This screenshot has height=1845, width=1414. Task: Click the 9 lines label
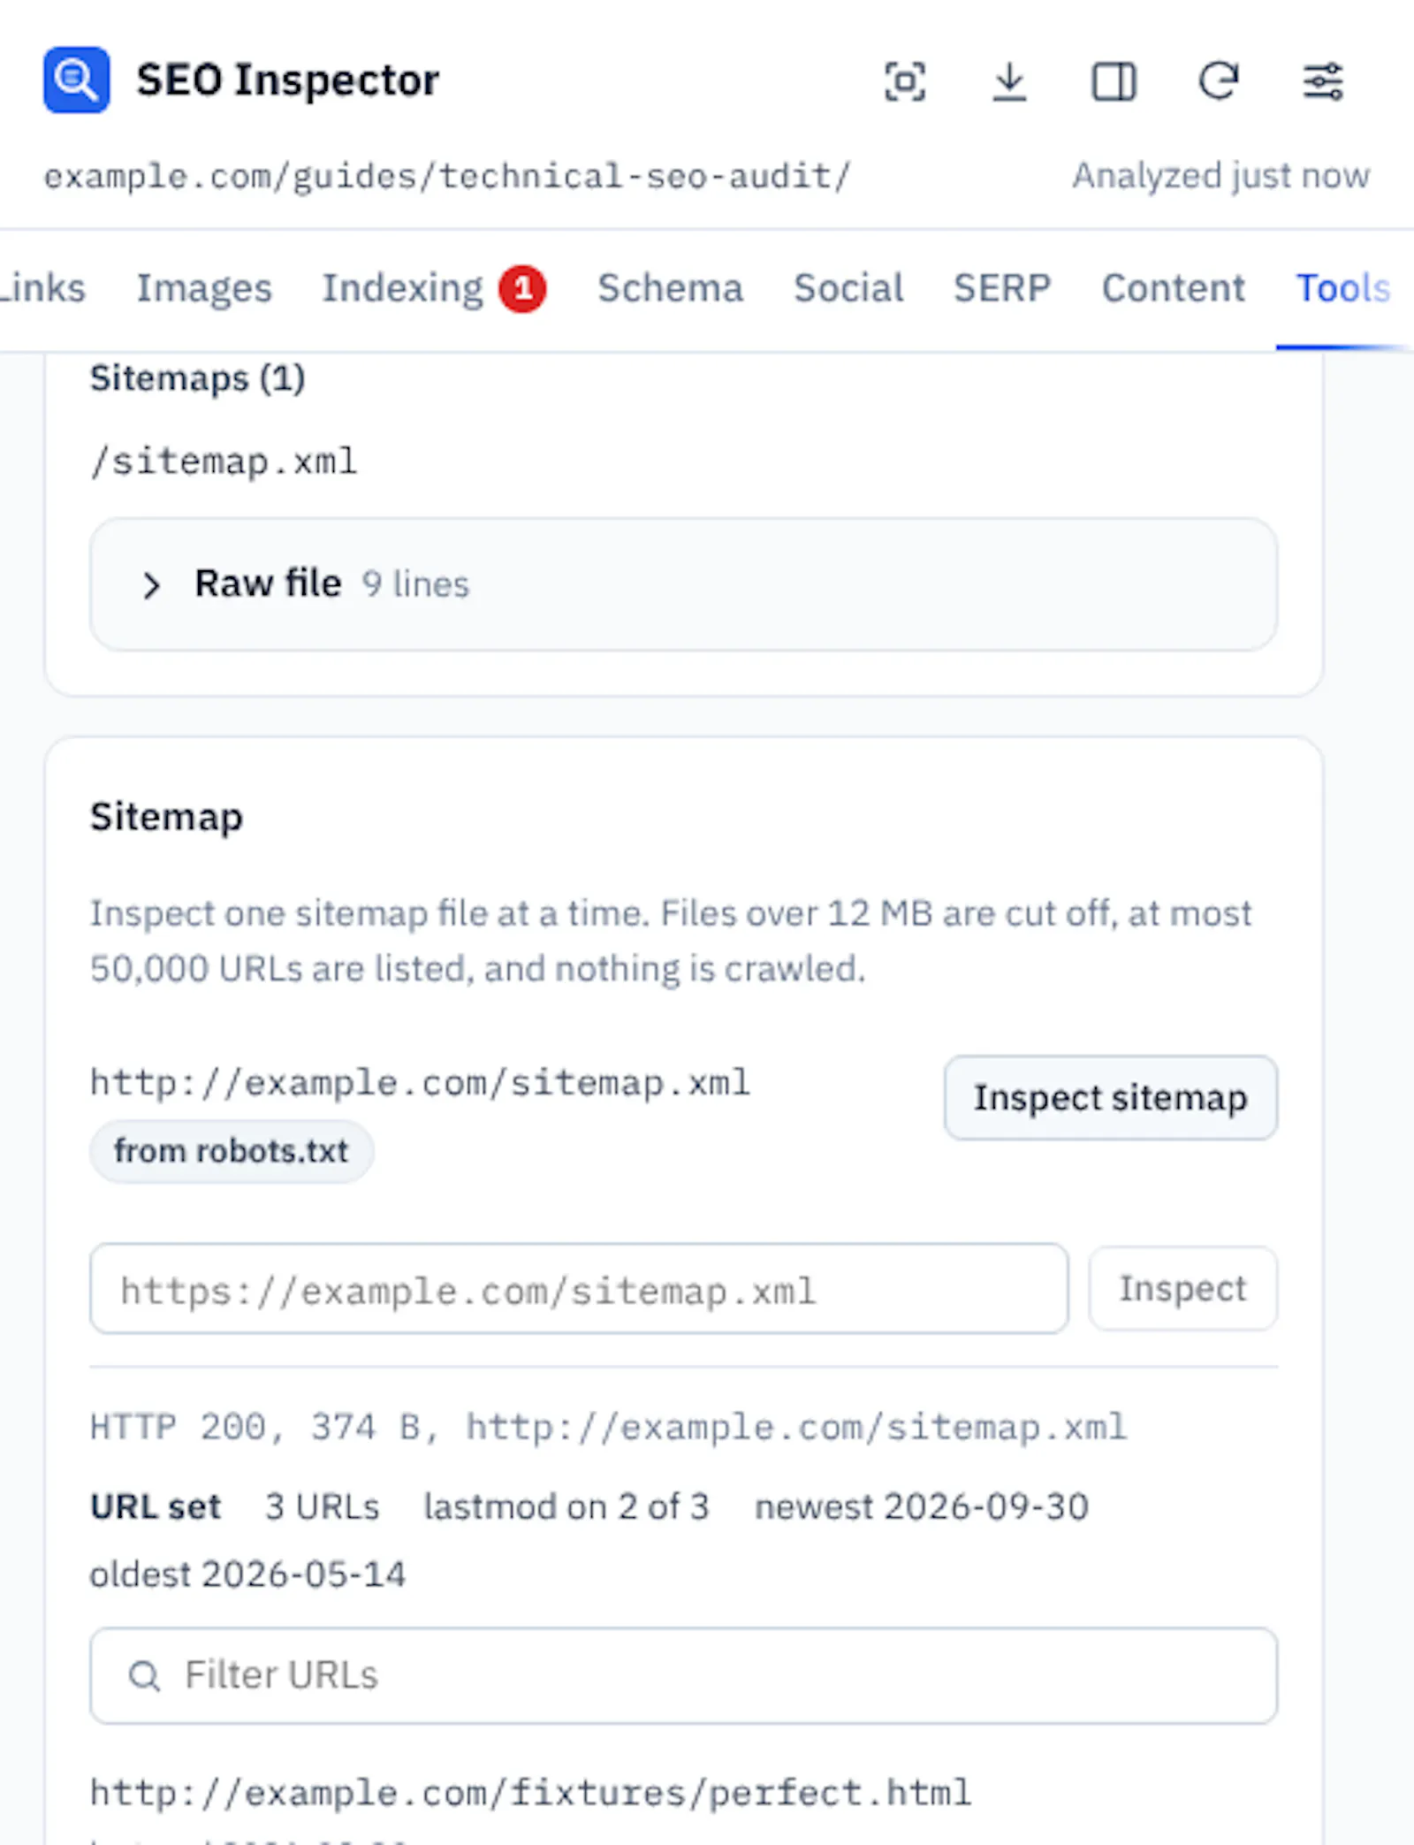click(x=415, y=584)
